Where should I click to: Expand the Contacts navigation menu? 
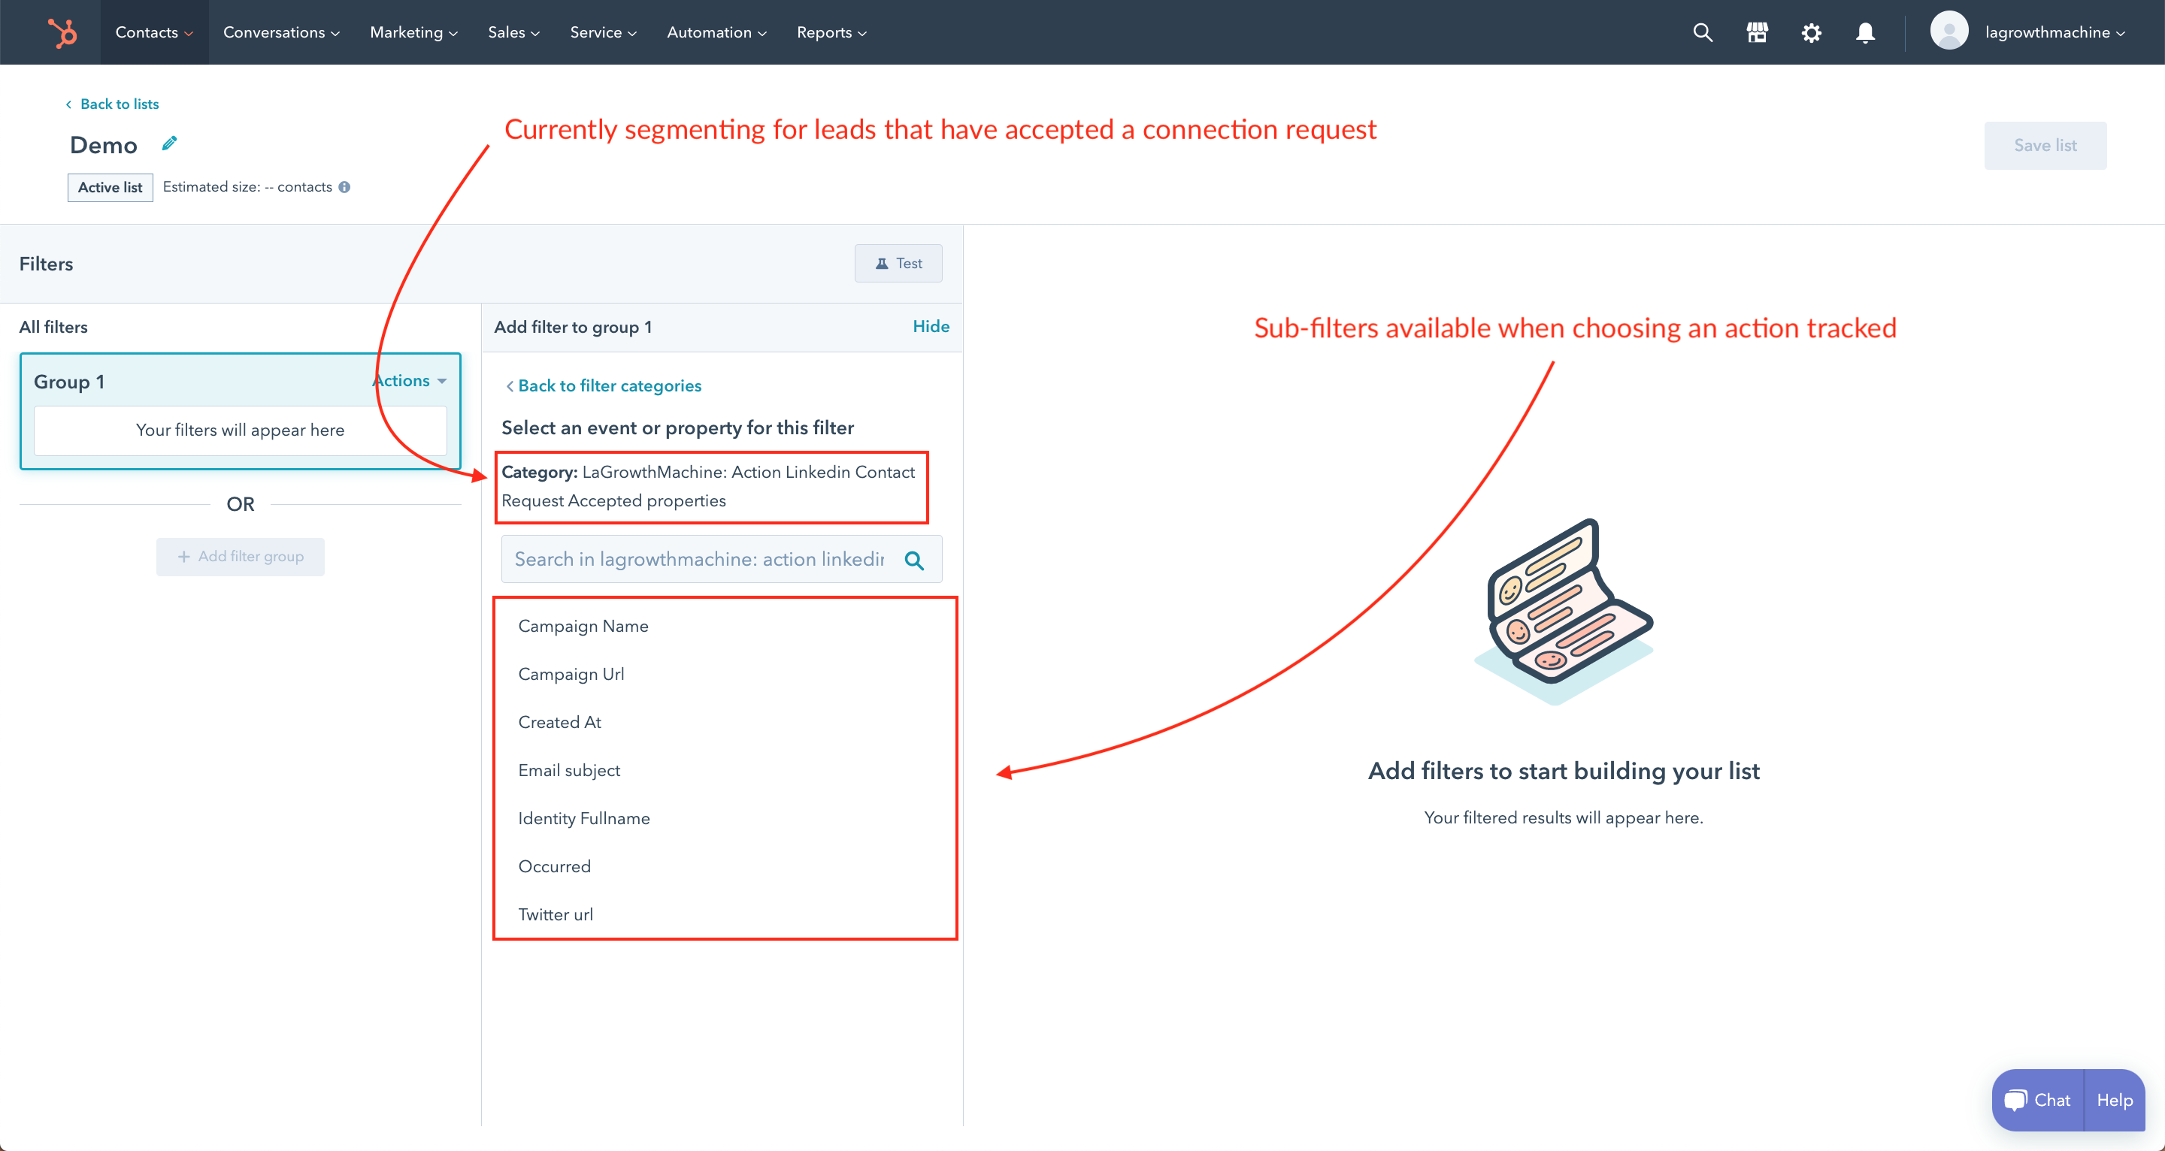point(154,33)
